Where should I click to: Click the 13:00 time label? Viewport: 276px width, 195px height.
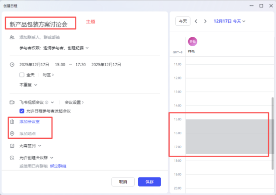tap(178, 92)
